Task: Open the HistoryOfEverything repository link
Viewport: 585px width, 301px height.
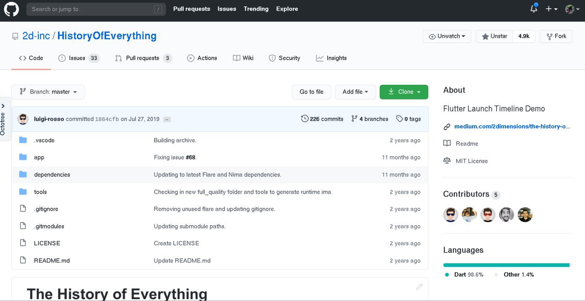Action: tap(107, 36)
